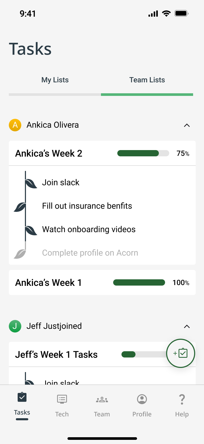Expand the Ankica's Week 1 list
The height and width of the screenshot is (444, 204).
[49, 283]
